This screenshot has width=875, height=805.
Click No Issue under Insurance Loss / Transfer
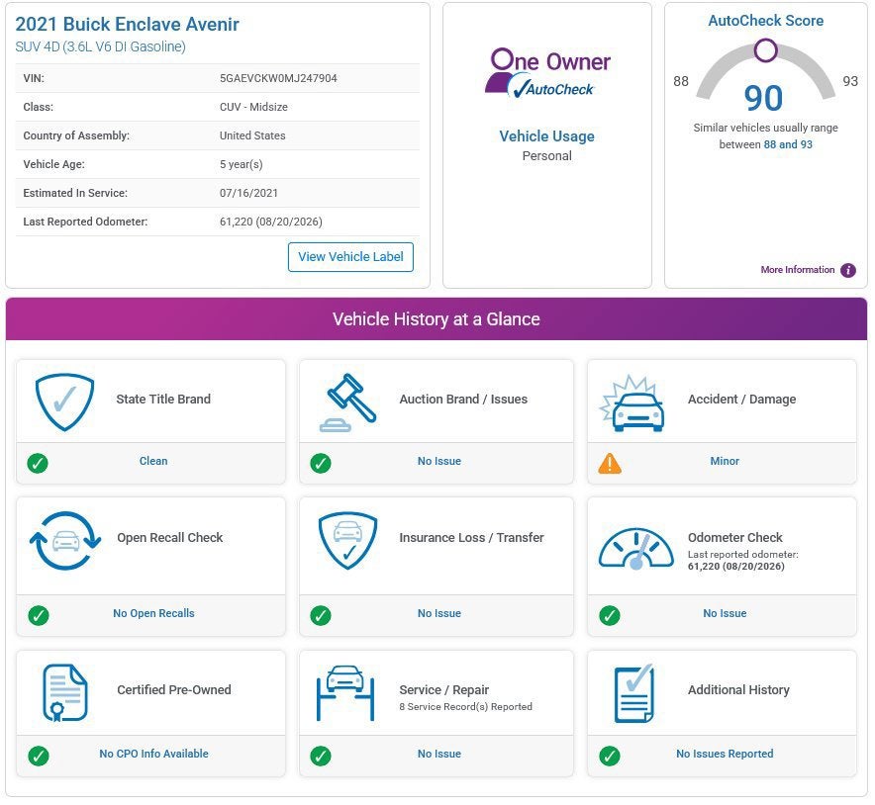click(439, 613)
